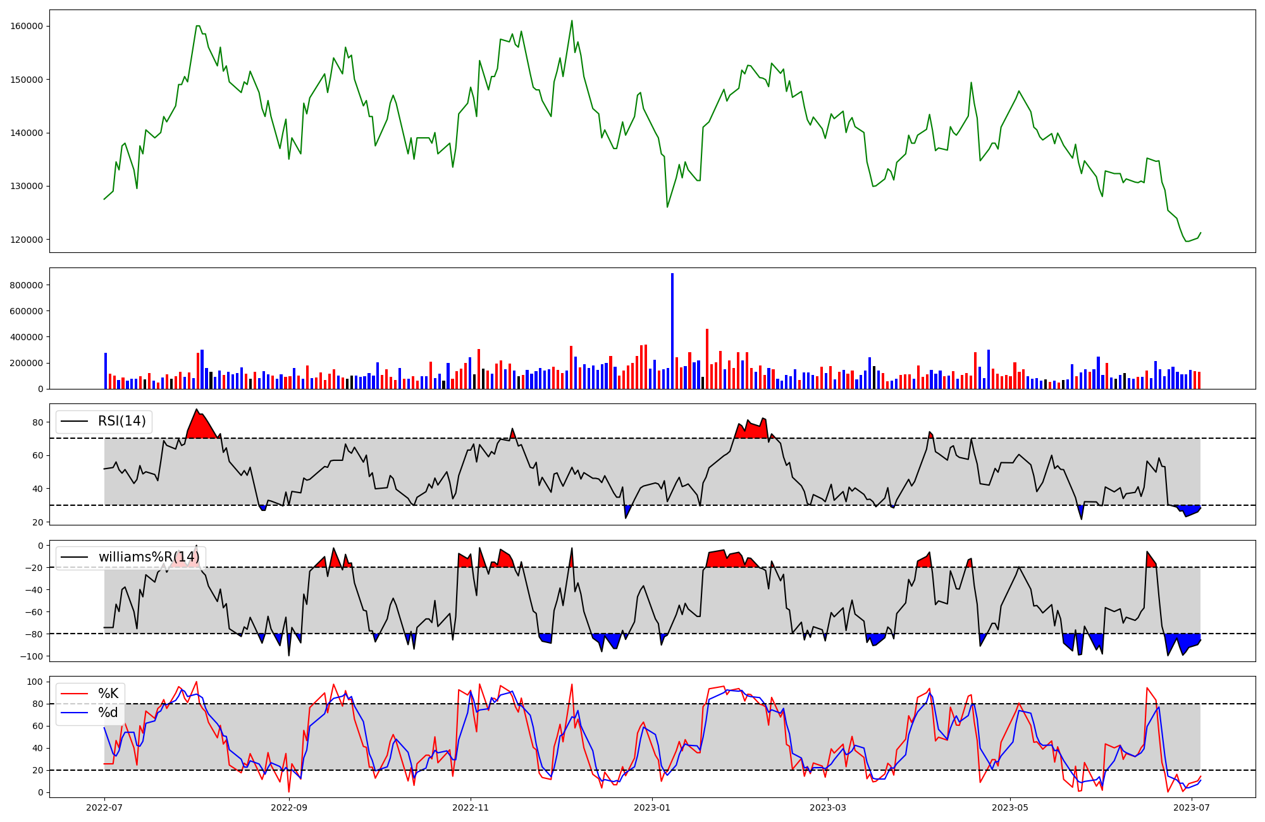Click the 2023-01 date tick label

652,807
